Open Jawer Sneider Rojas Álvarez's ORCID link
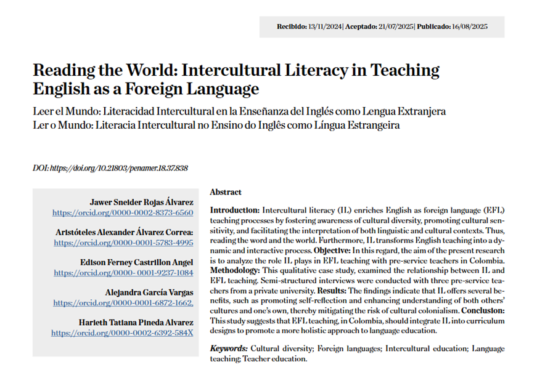 123,213
